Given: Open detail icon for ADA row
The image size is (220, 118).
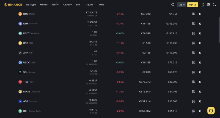Looking at the screenshot, I should pyautogui.click(x=193, y=101).
